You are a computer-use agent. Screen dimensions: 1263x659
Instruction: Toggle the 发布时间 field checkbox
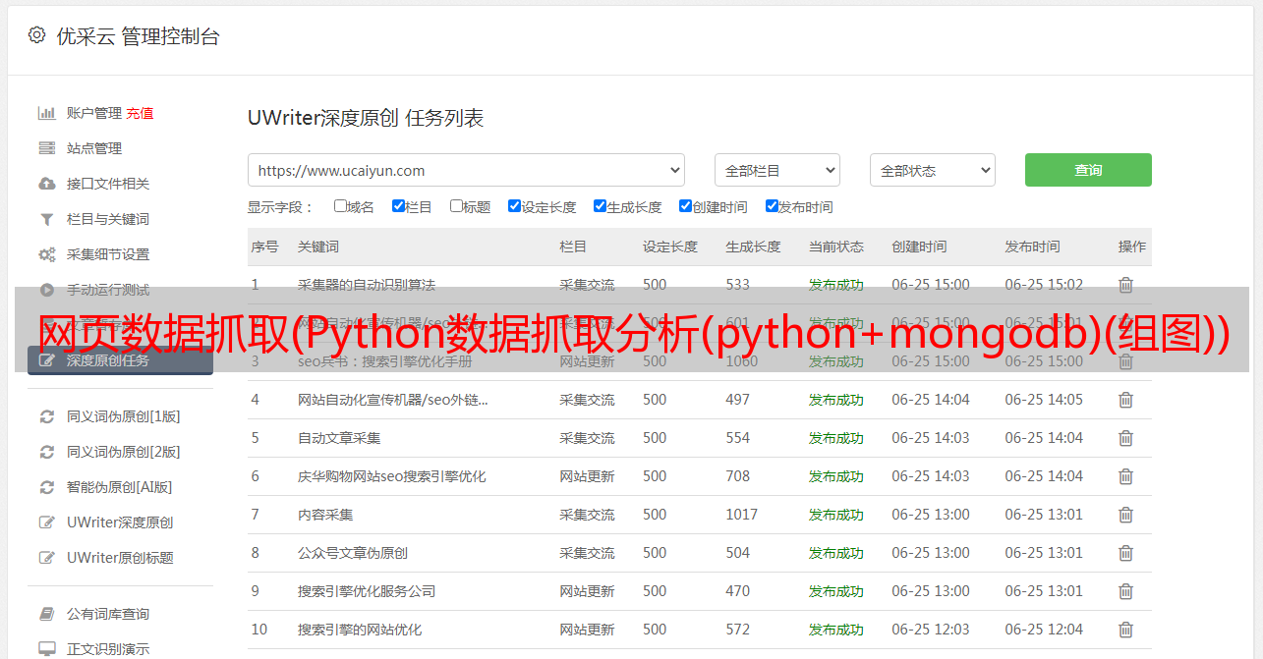(x=772, y=206)
